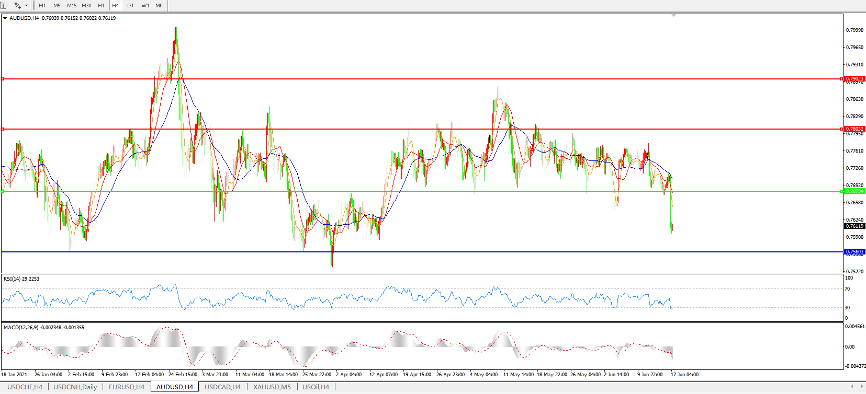Select the MN monthly timeframe
The height and width of the screenshot is (394, 866).
[x=160, y=6]
